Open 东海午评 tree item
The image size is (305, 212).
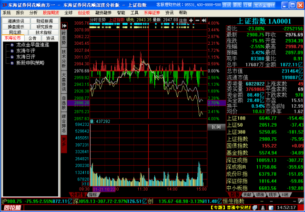26,51
